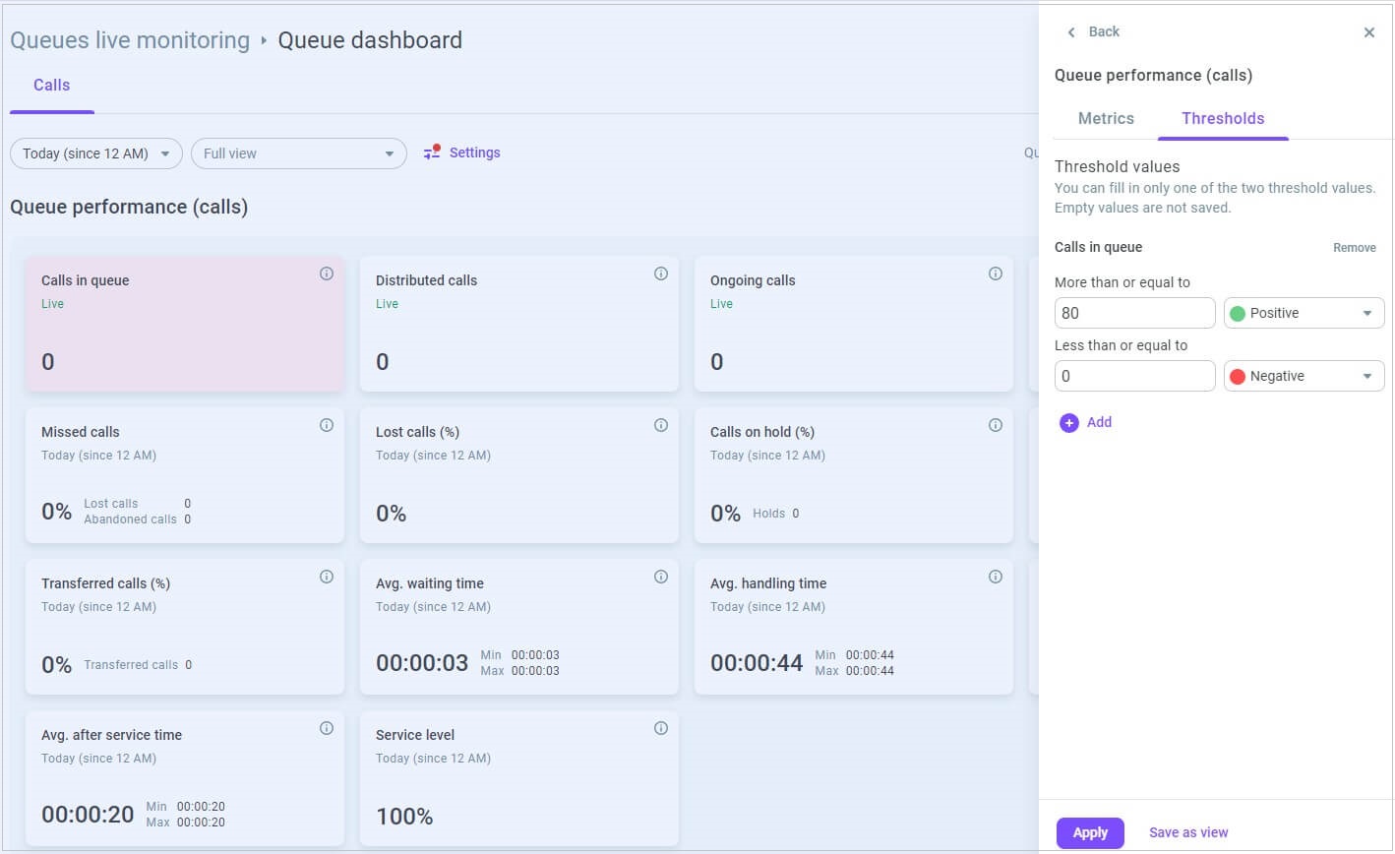1395x854 pixels.
Task: Open Settings link next to view dropdown
Action: tap(475, 152)
